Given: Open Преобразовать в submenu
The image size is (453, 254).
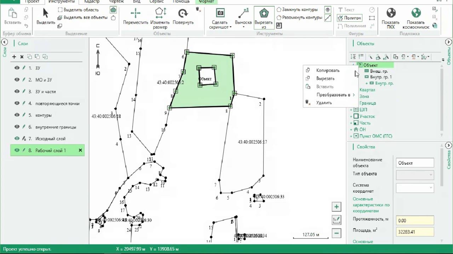Looking at the screenshot, I should pyautogui.click(x=333, y=95).
